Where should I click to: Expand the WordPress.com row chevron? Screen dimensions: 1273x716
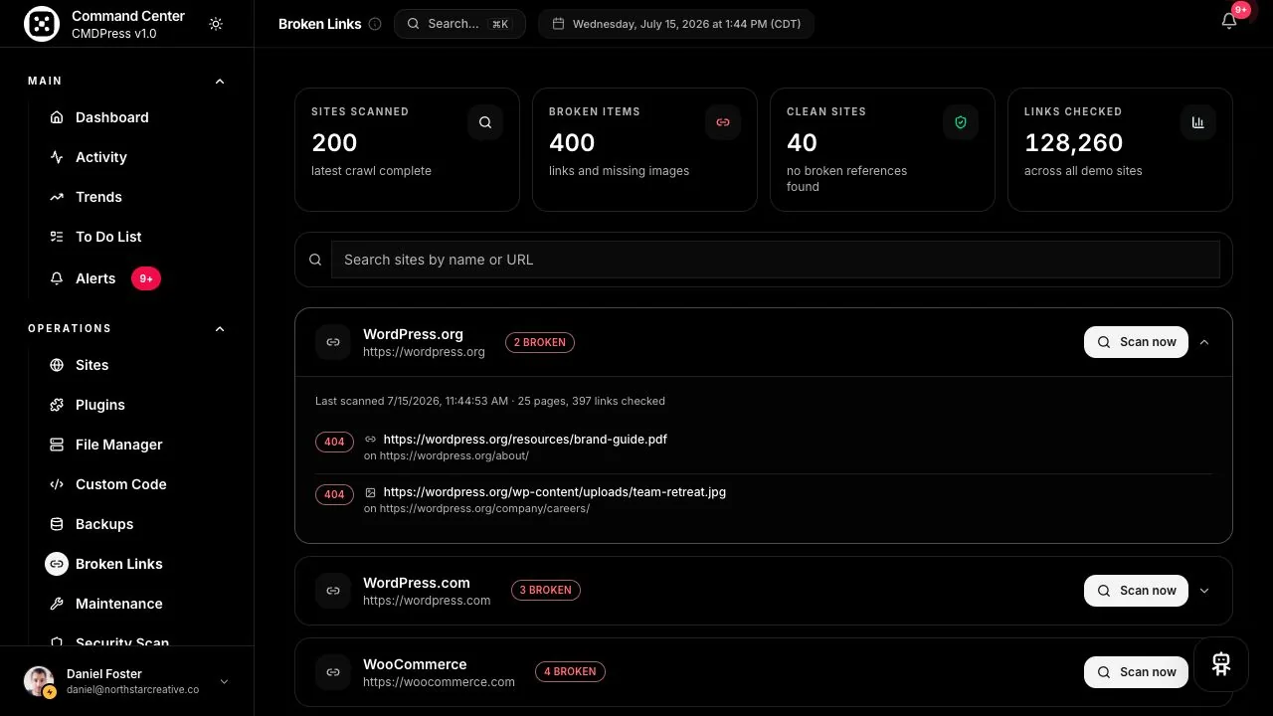(1204, 591)
